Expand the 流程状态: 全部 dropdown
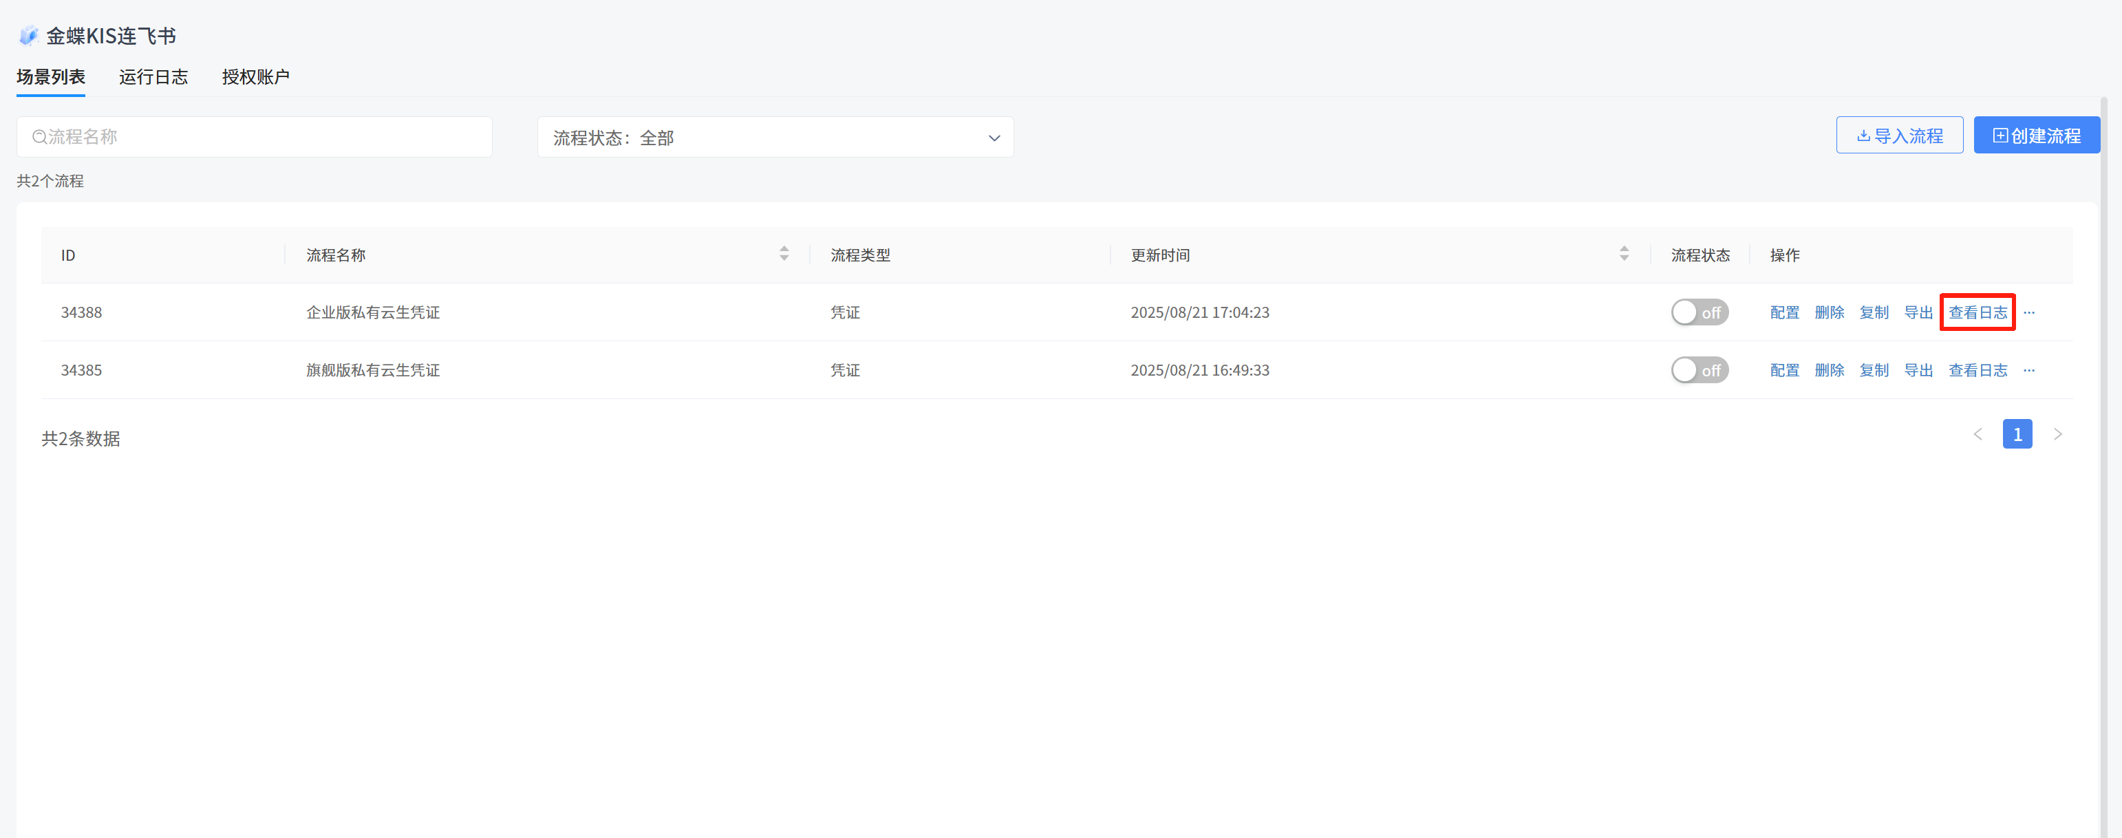The height and width of the screenshot is (838, 2122). click(774, 138)
